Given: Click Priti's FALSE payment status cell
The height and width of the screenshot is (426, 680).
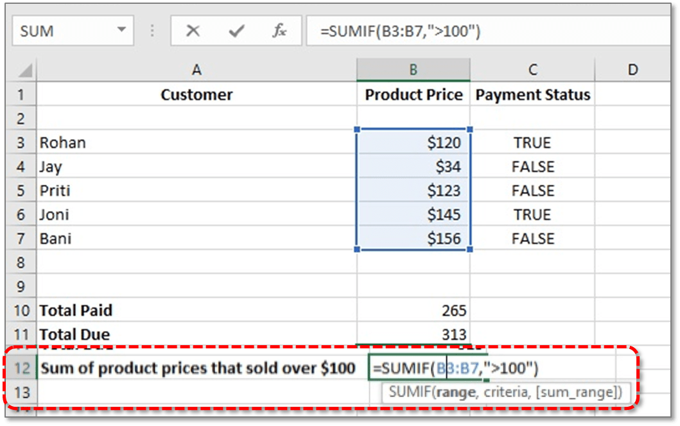Looking at the screenshot, I should [x=532, y=191].
